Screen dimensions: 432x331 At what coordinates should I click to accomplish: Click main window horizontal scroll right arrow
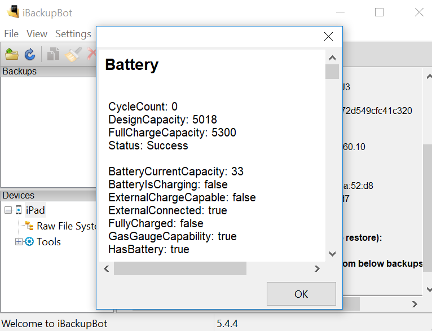pyautogui.click(x=415, y=304)
